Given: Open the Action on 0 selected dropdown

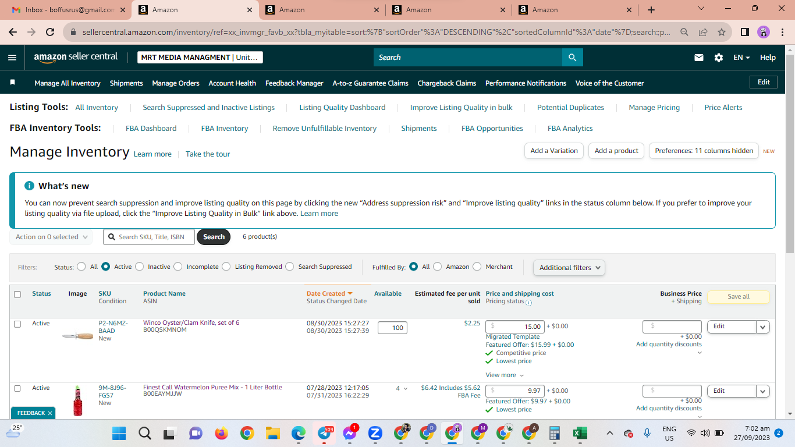Looking at the screenshot, I should point(51,237).
